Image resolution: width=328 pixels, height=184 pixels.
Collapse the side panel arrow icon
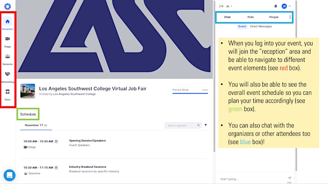pos(221,6)
